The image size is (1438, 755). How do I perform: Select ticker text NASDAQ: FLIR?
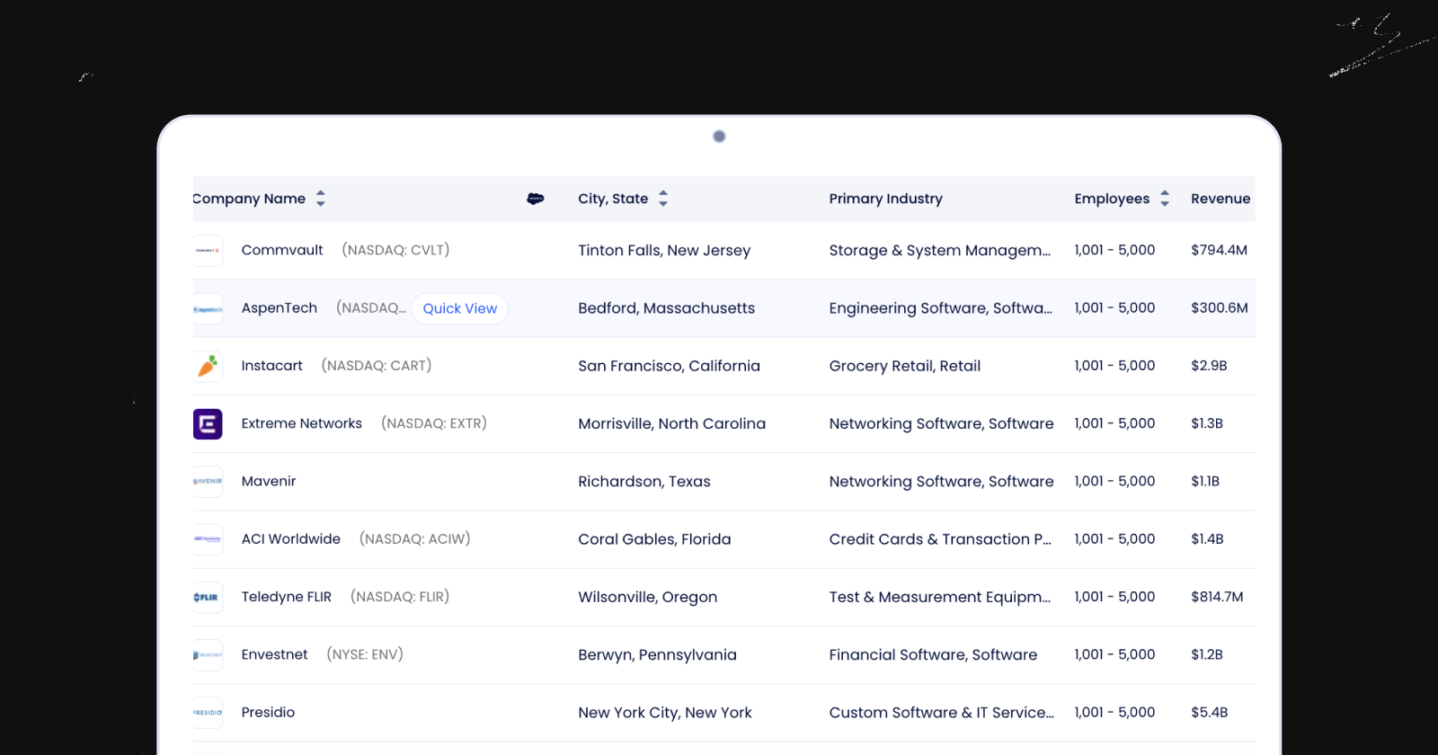tap(400, 597)
